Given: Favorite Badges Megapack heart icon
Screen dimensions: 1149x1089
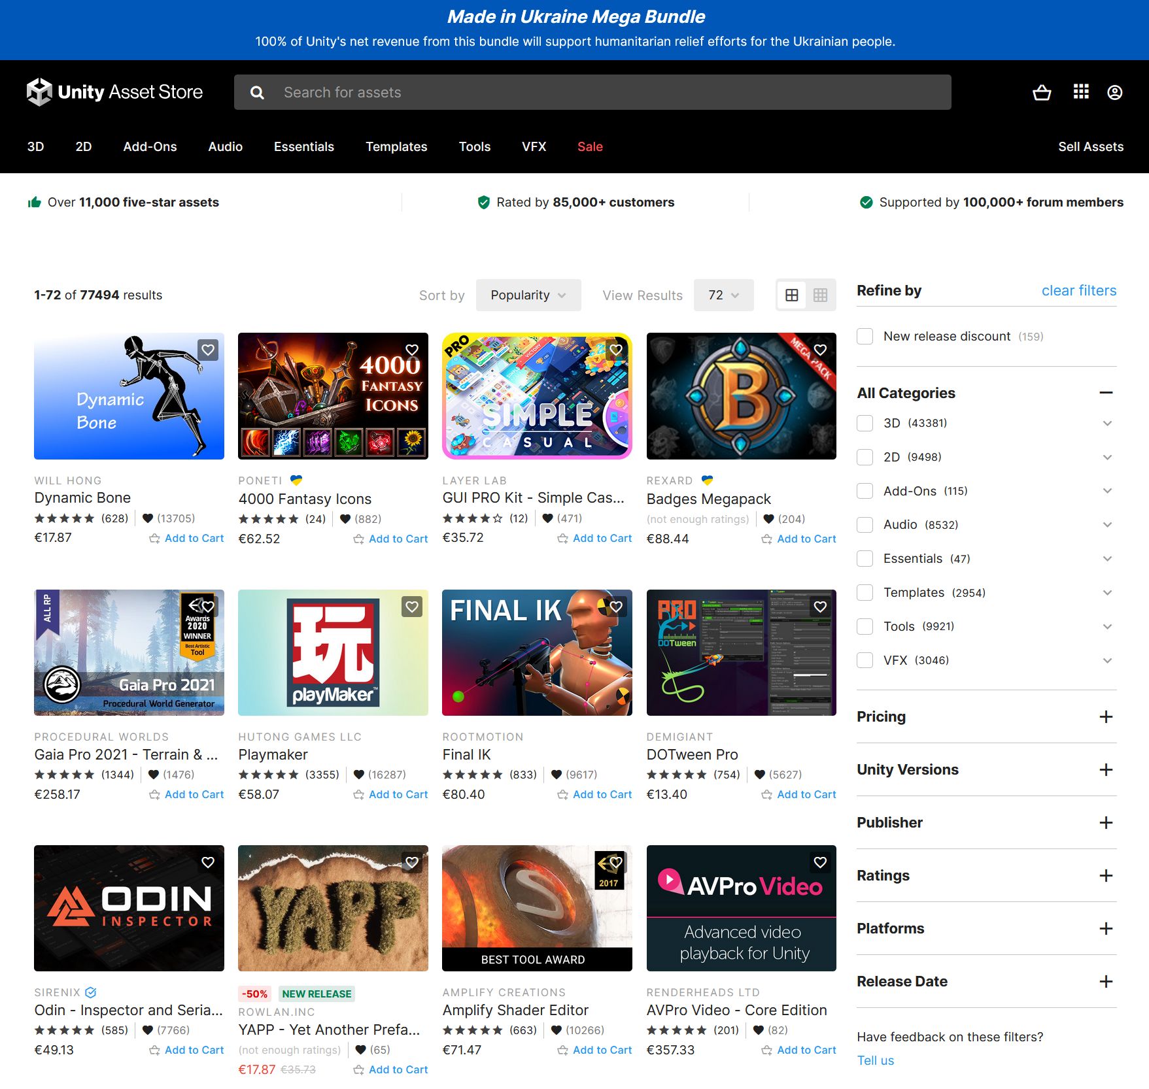Looking at the screenshot, I should coord(820,350).
